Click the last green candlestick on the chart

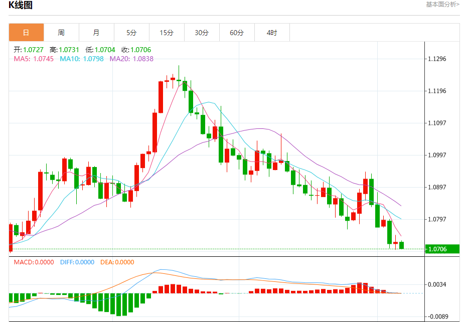[401, 245]
